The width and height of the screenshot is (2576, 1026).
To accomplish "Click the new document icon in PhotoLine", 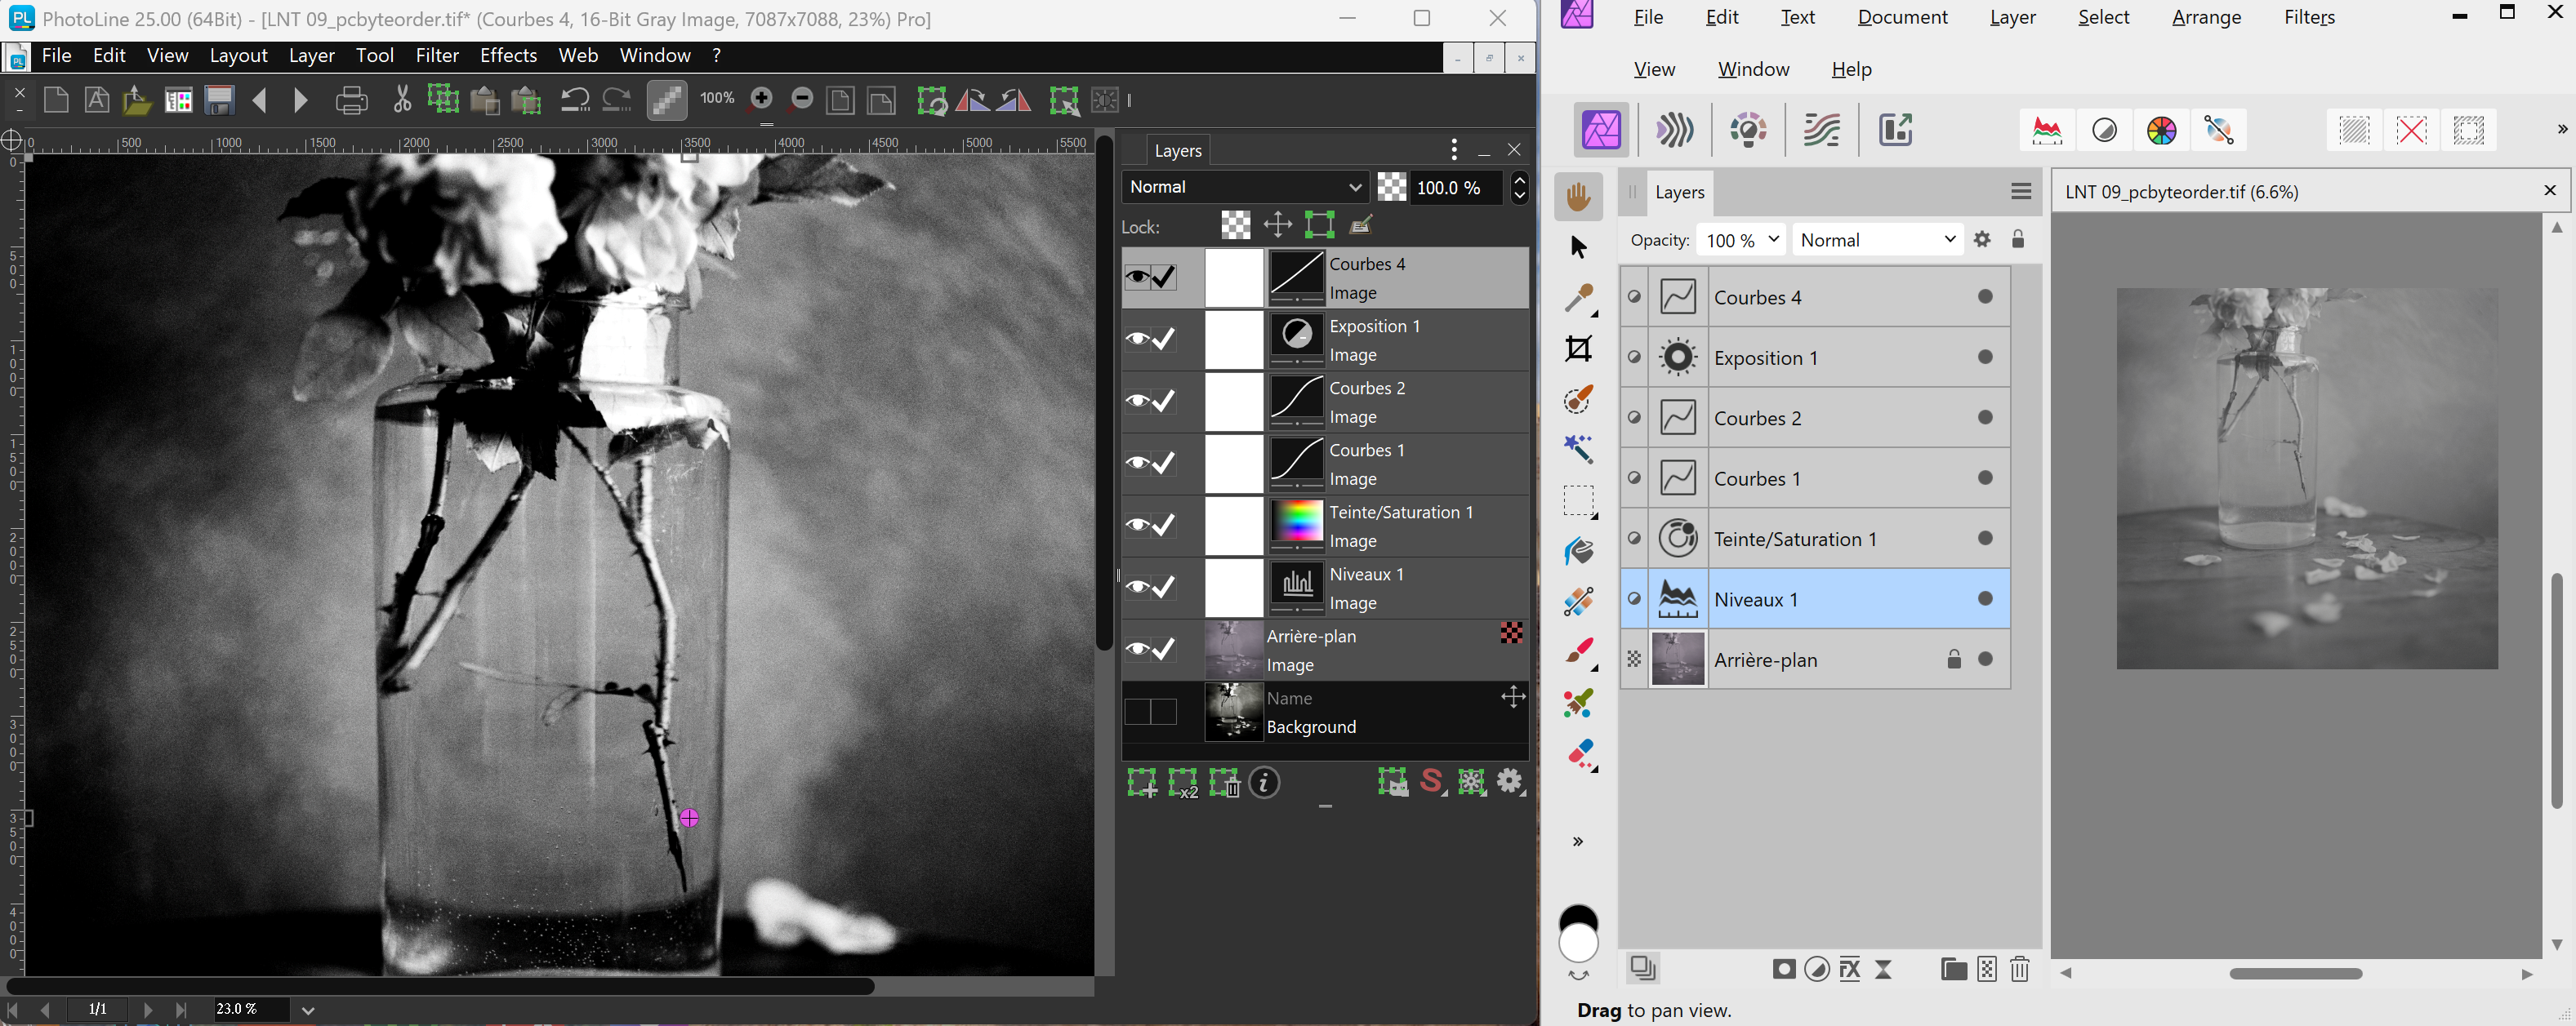I will pos(57,100).
